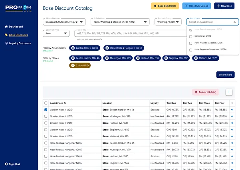The height and width of the screenshot is (170, 240).
Task: Go to Loyalty Discounts page
Action: (18, 43)
